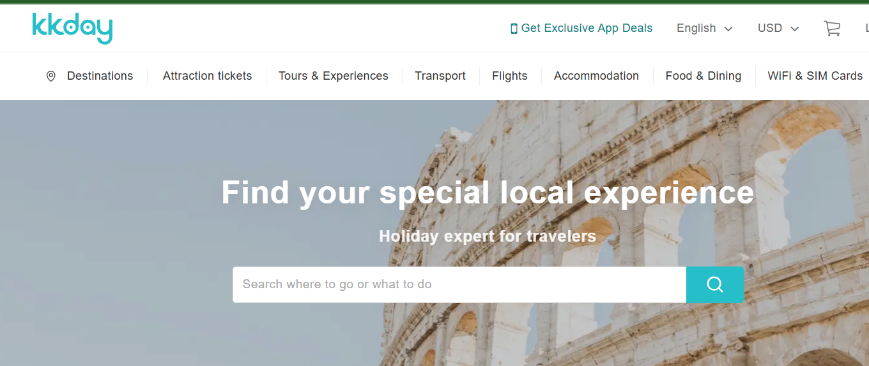Open the USD currency dropdown
The width and height of the screenshot is (869, 366).
[778, 28]
